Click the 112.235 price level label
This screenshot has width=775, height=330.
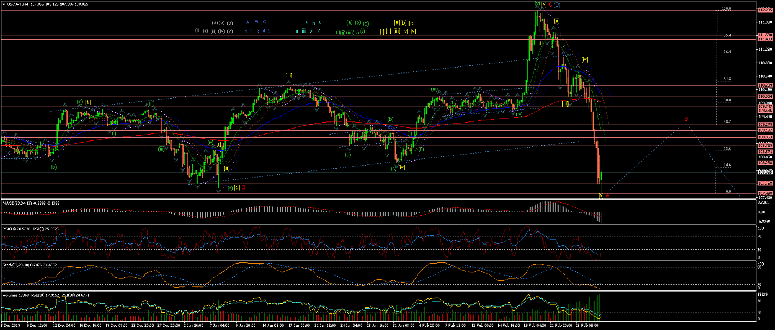point(765,10)
